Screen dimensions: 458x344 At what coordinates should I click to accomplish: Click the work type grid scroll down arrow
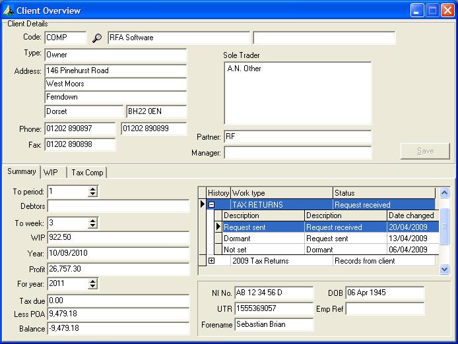pyautogui.click(x=444, y=269)
